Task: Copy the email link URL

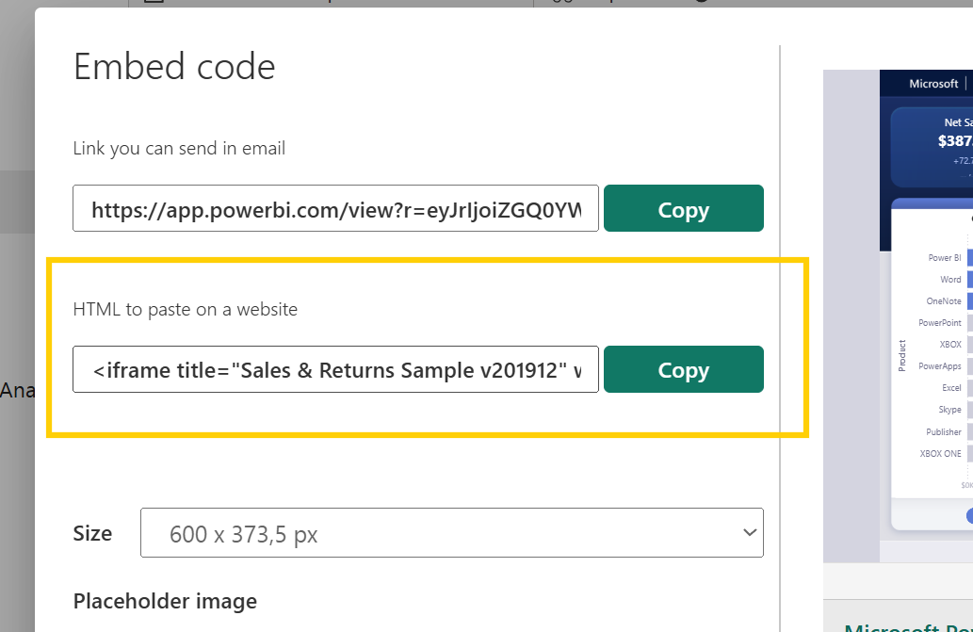Action: coord(683,208)
